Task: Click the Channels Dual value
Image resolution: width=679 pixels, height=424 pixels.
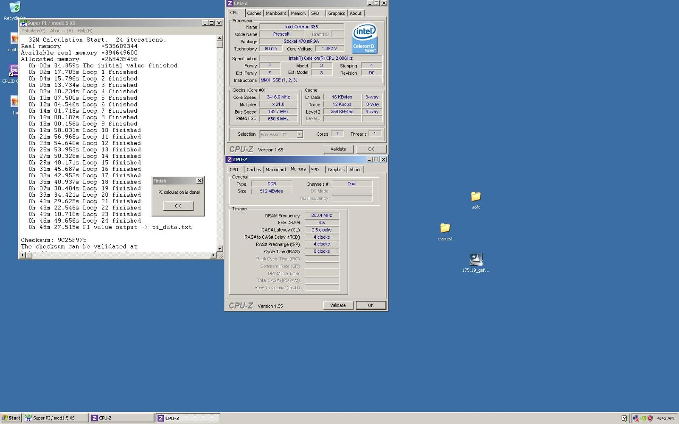Action: coord(352,184)
